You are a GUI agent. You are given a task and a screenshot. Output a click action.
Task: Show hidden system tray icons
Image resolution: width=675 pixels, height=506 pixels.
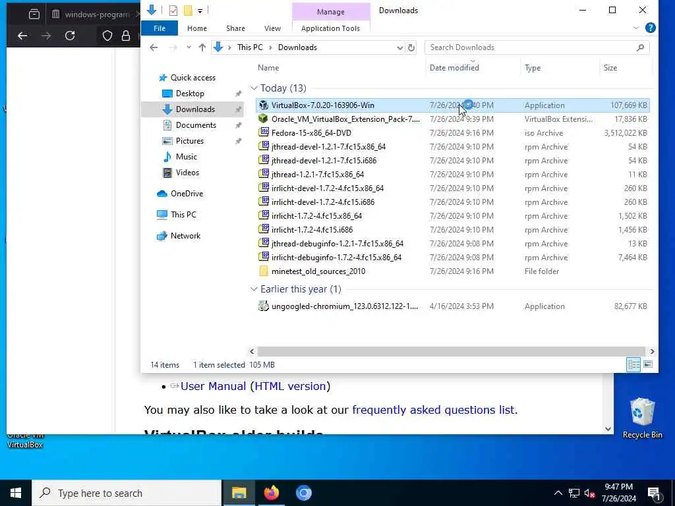pyautogui.click(x=558, y=493)
